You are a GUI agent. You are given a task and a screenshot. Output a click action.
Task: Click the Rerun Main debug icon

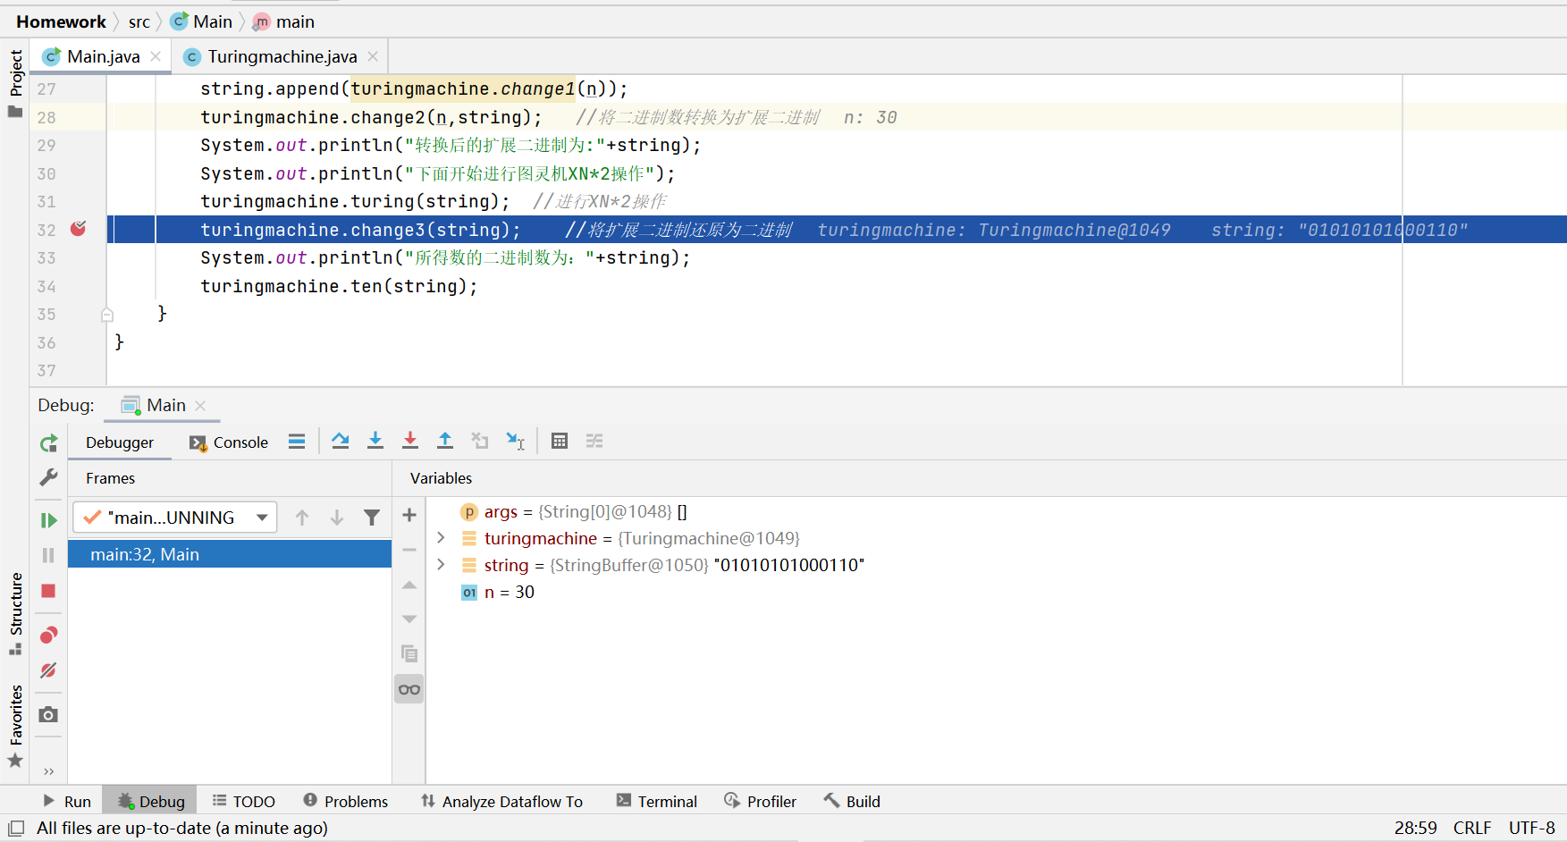click(49, 442)
